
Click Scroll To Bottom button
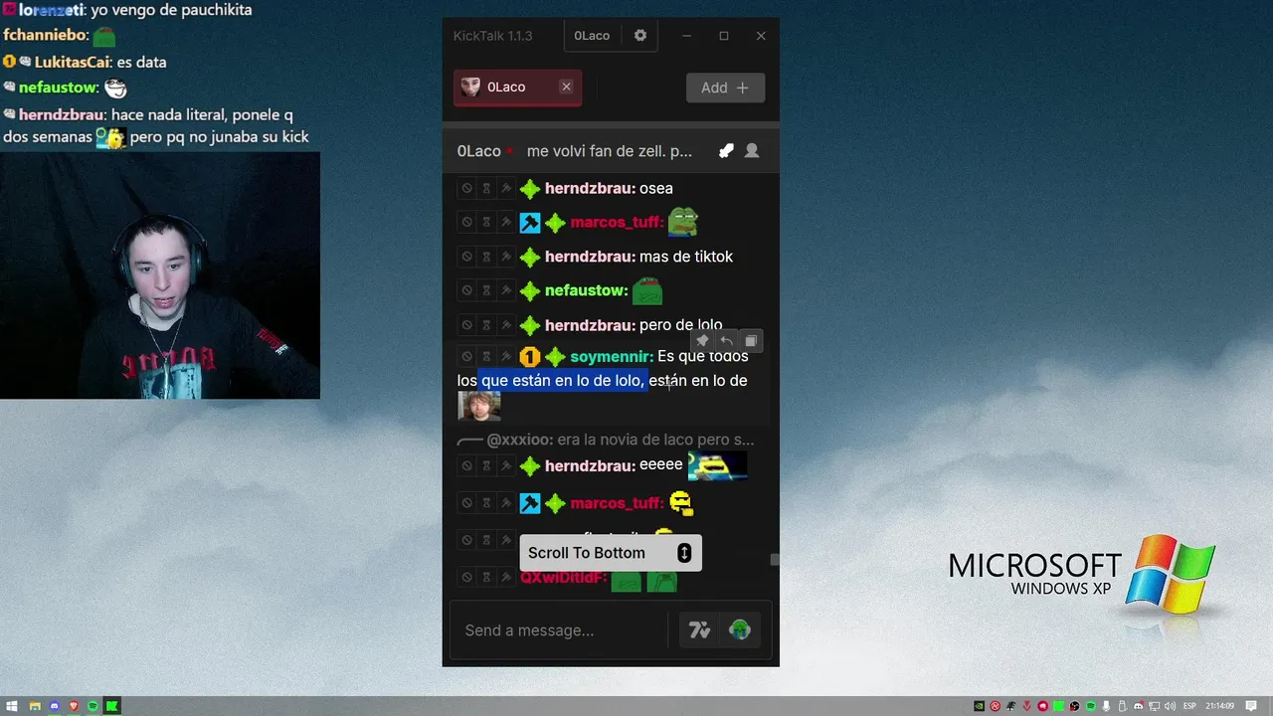(x=611, y=553)
